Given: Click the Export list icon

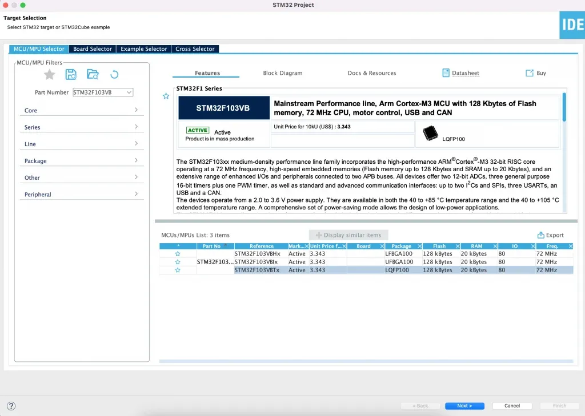Looking at the screenshot, I should coord(540,235).
